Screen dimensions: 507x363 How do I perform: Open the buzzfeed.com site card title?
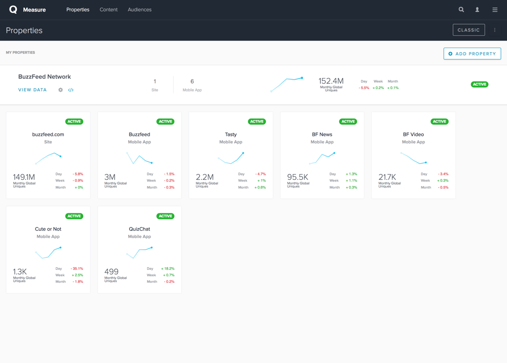48,134
